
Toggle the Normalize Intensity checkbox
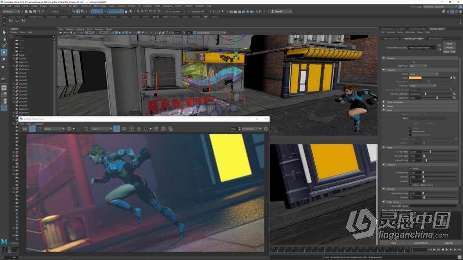[410, 135]
